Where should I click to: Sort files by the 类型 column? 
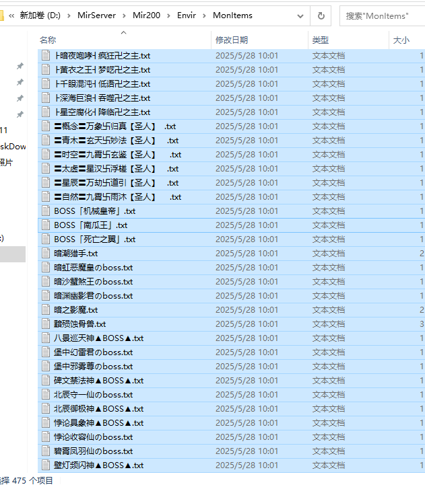(x=348, y=40)
